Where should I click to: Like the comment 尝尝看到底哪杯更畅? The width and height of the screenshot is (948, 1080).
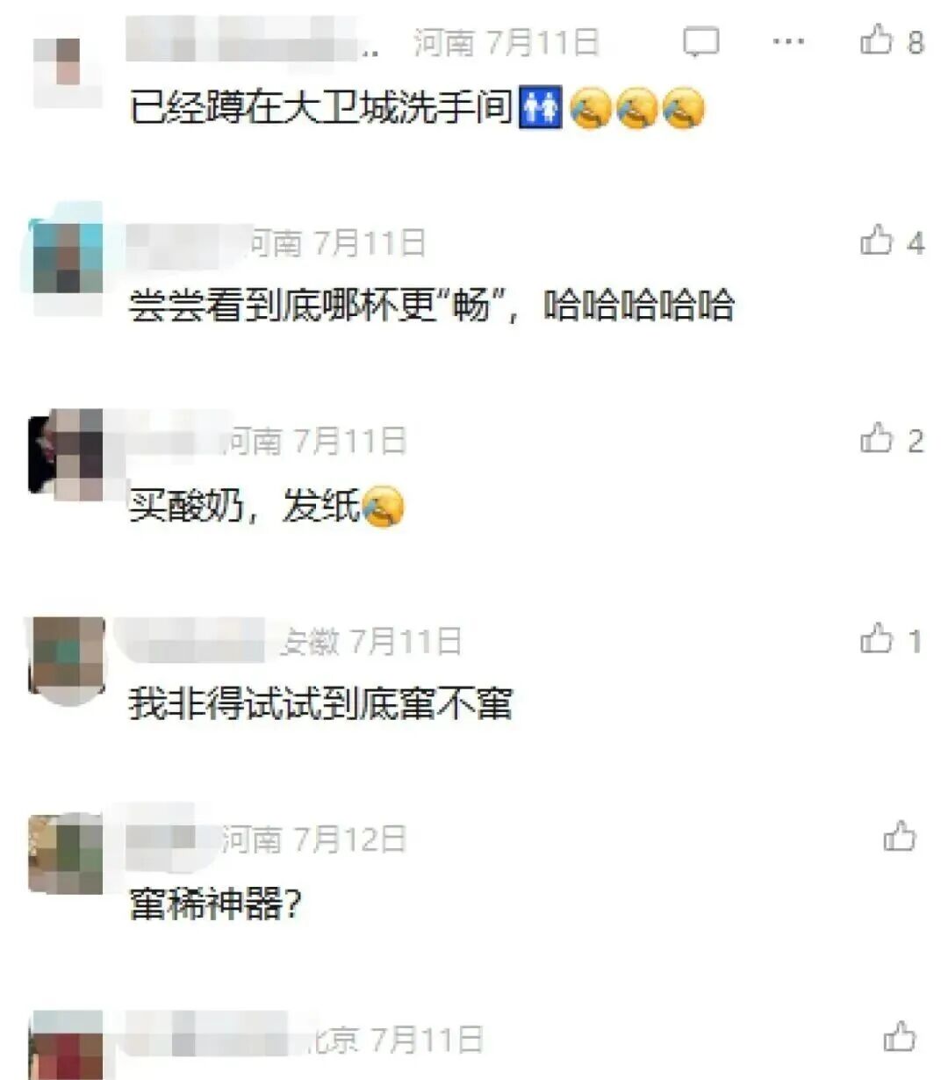[x=876, y=240]
